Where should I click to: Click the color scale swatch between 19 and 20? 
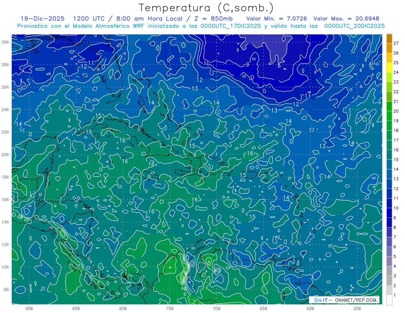tap(389, 116)
